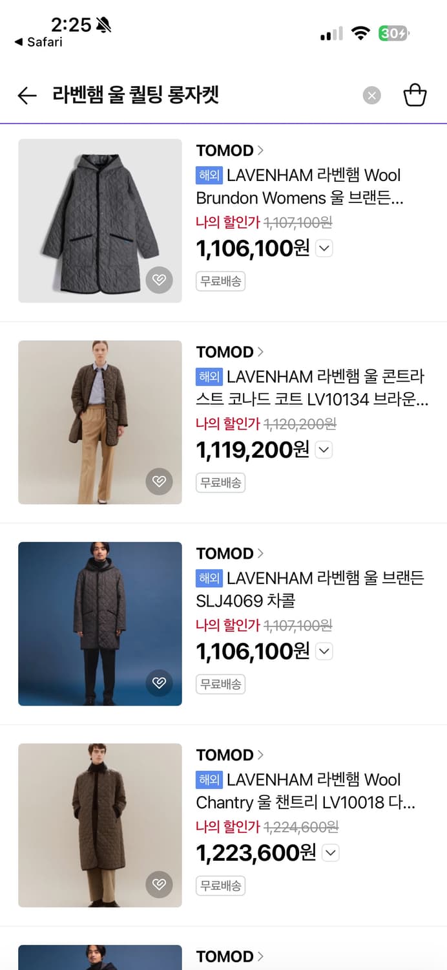Tap the heart icon on the Wool Brundon photo
447x970 pixels.
click(160, 280)
